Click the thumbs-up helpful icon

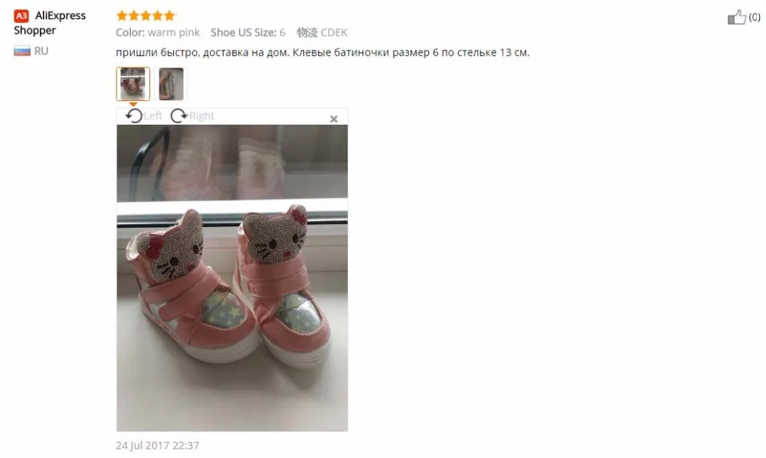737,17
